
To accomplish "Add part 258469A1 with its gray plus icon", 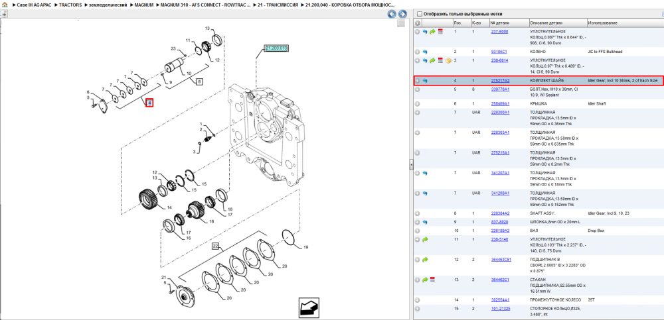I will click(x=418, y=103).
